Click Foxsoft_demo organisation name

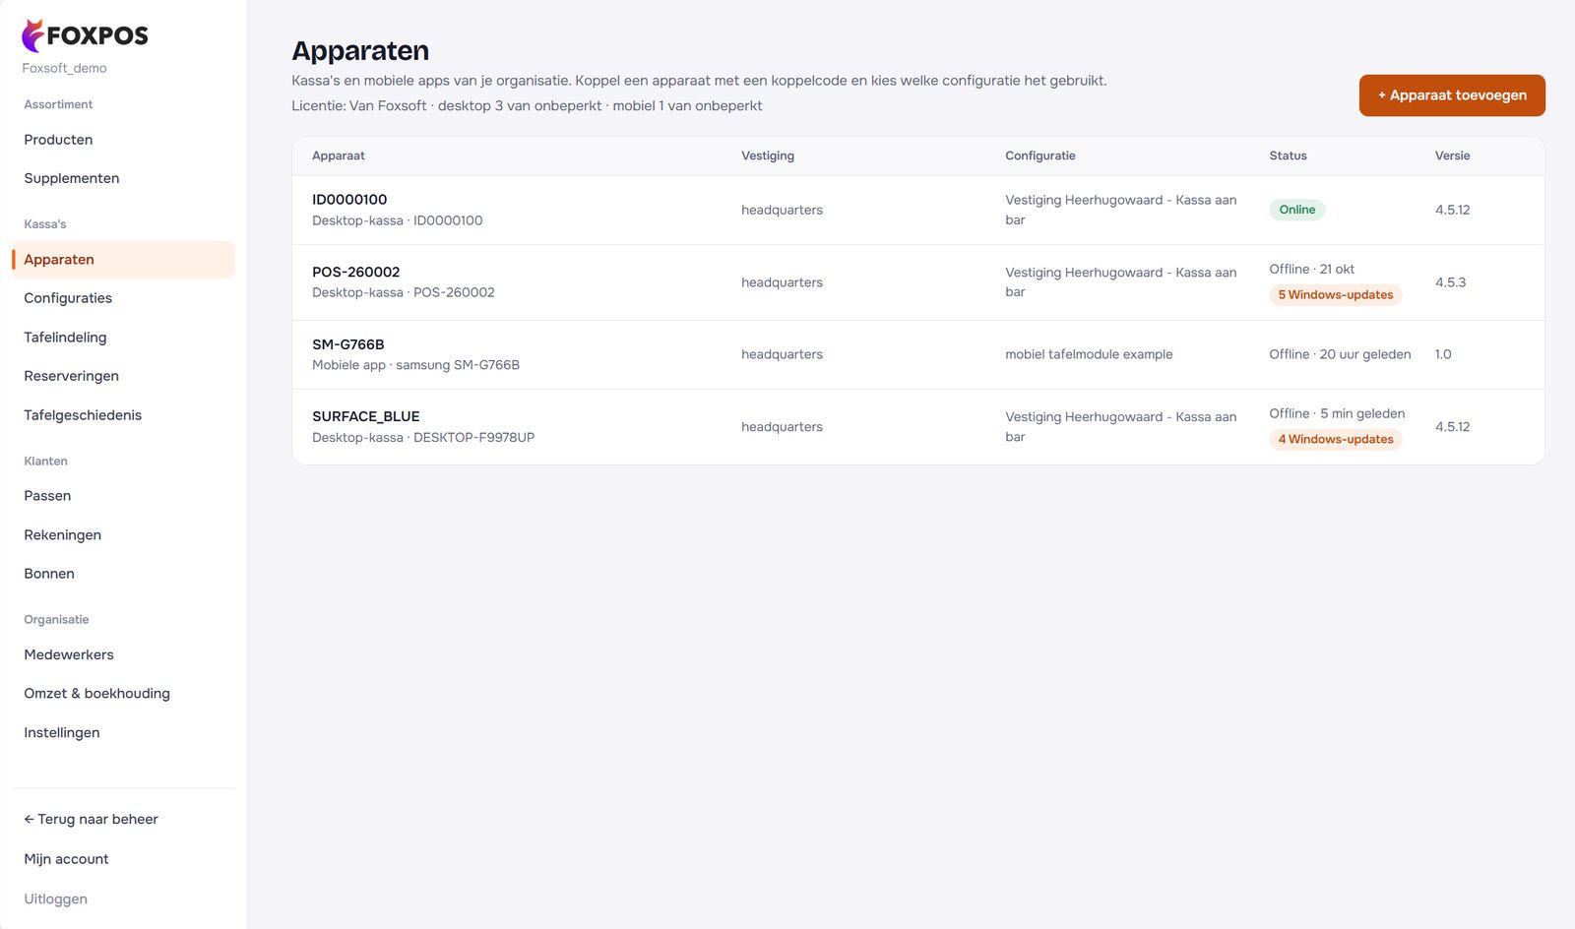(64, 68)
